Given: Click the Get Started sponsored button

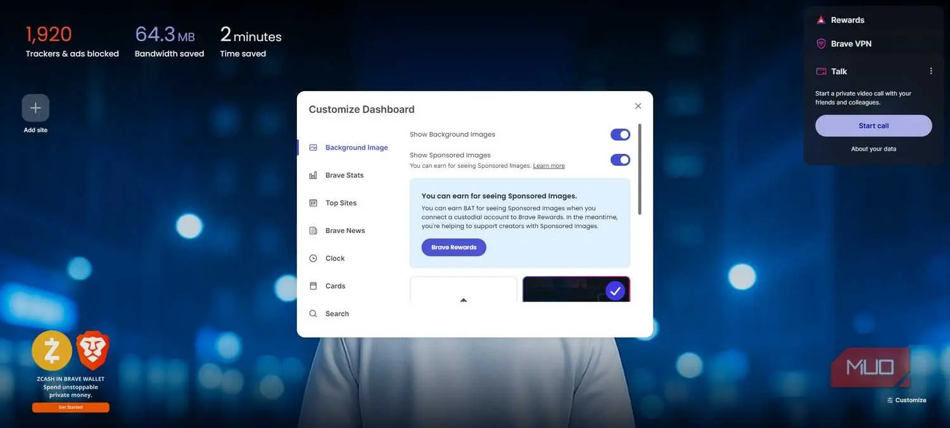Looking at the screenshot, I should coord(70,408).
